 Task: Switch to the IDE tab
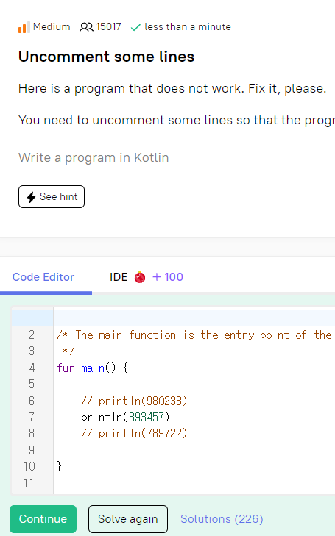pyautogui.click(x=119, y=277)
